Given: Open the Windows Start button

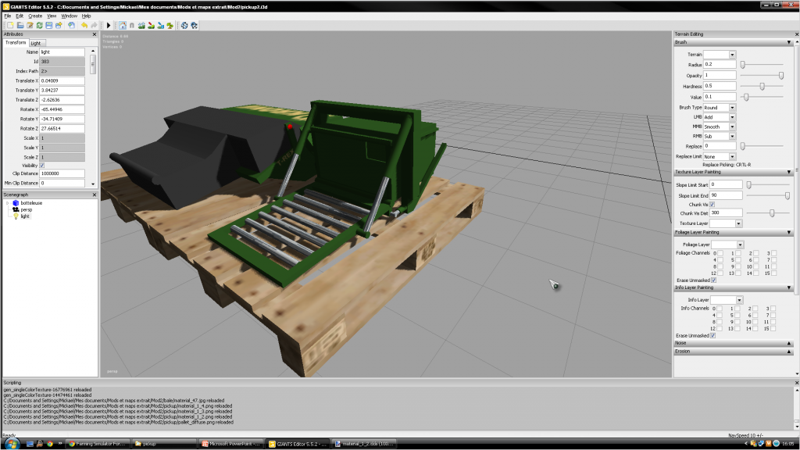Looking at the screenshot, I should (11, 444).
